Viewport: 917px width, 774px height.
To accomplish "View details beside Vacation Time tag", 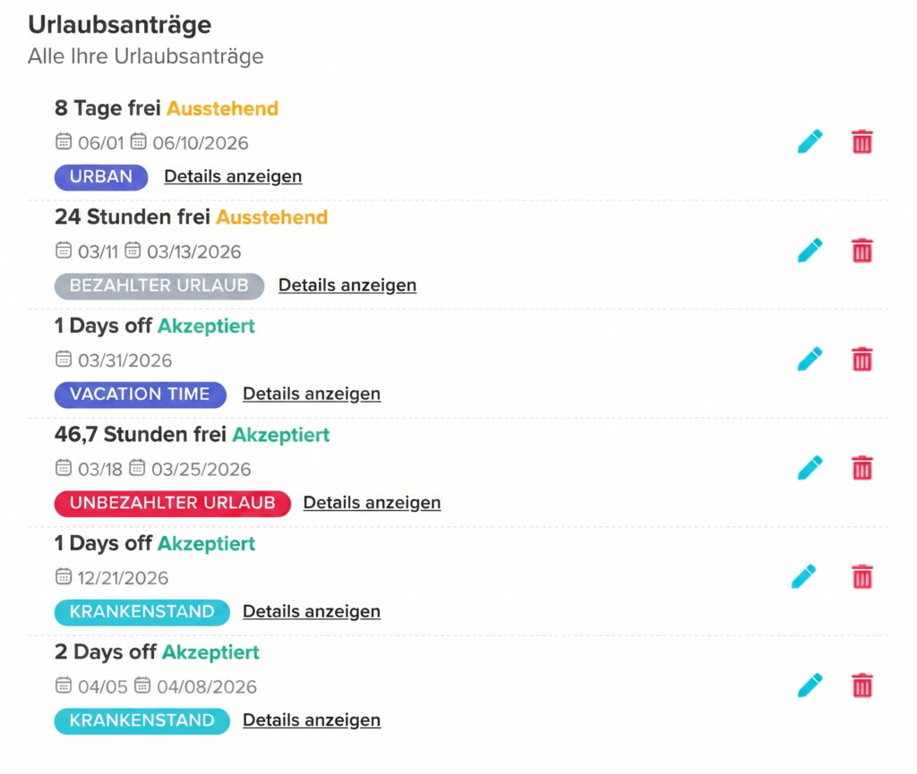I will (312, 394).
